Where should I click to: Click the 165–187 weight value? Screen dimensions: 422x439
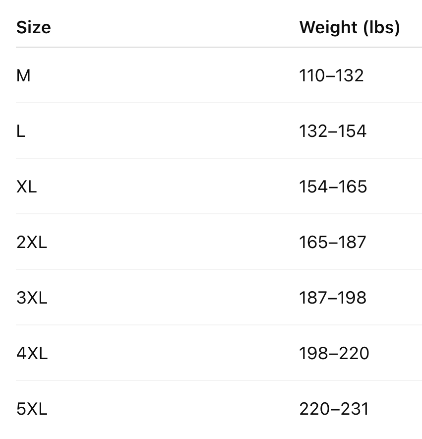(332, 242)
